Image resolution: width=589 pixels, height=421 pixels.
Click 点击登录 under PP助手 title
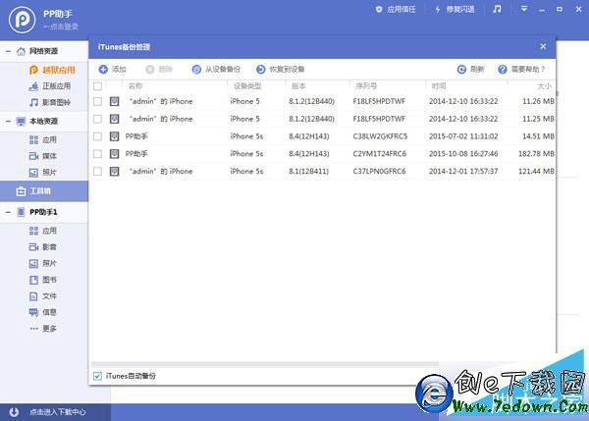click(61, 26)
